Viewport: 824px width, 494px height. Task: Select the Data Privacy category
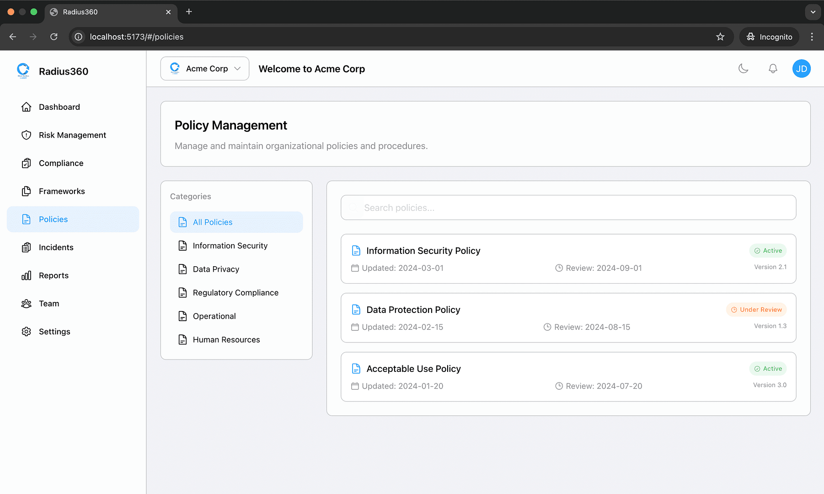[x=216, y=269]
